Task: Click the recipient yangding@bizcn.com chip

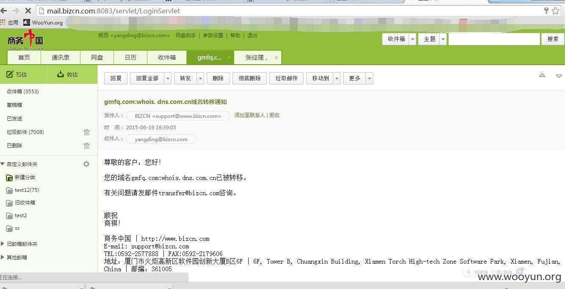Action: pyautogui.click(x=161, y=139)
